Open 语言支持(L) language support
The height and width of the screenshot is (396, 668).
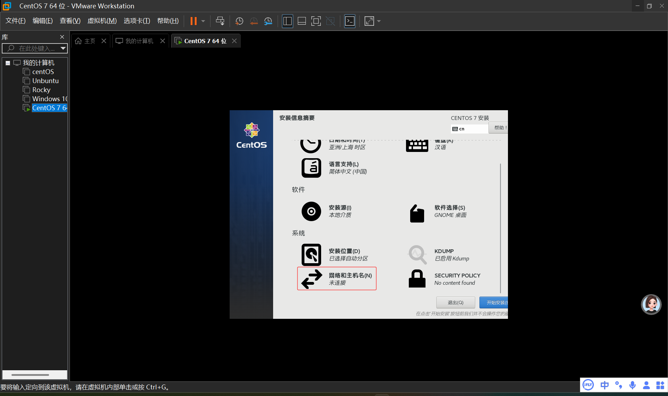[x=334, y=168]
